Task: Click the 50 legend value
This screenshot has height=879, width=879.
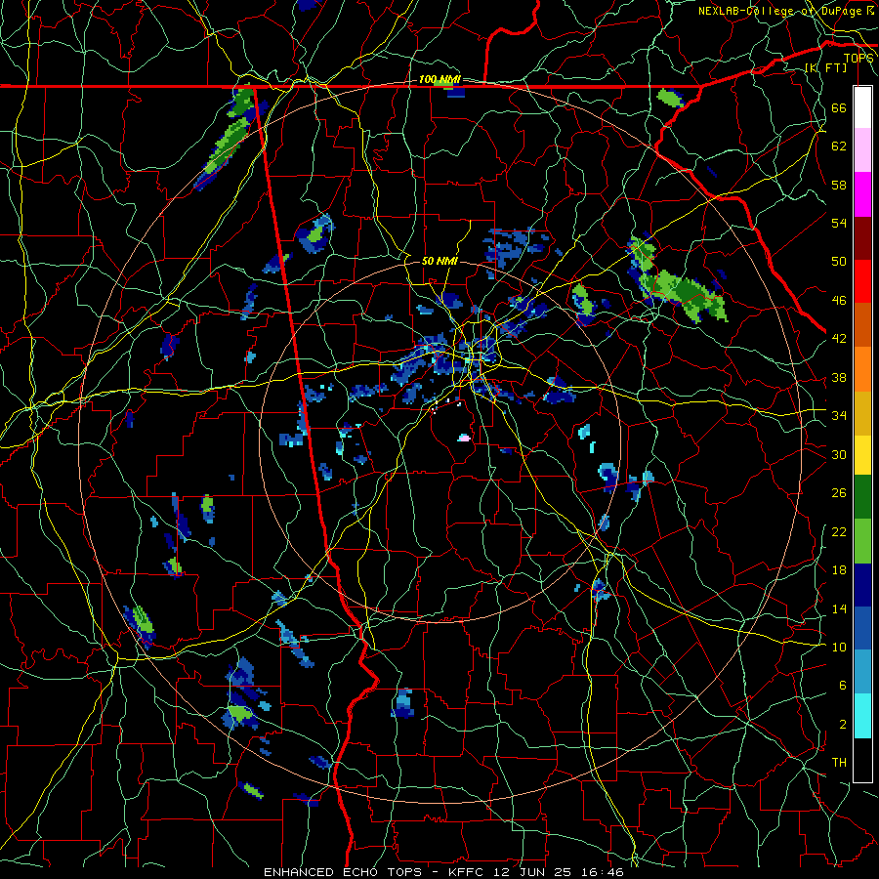Action: (839, 262)
